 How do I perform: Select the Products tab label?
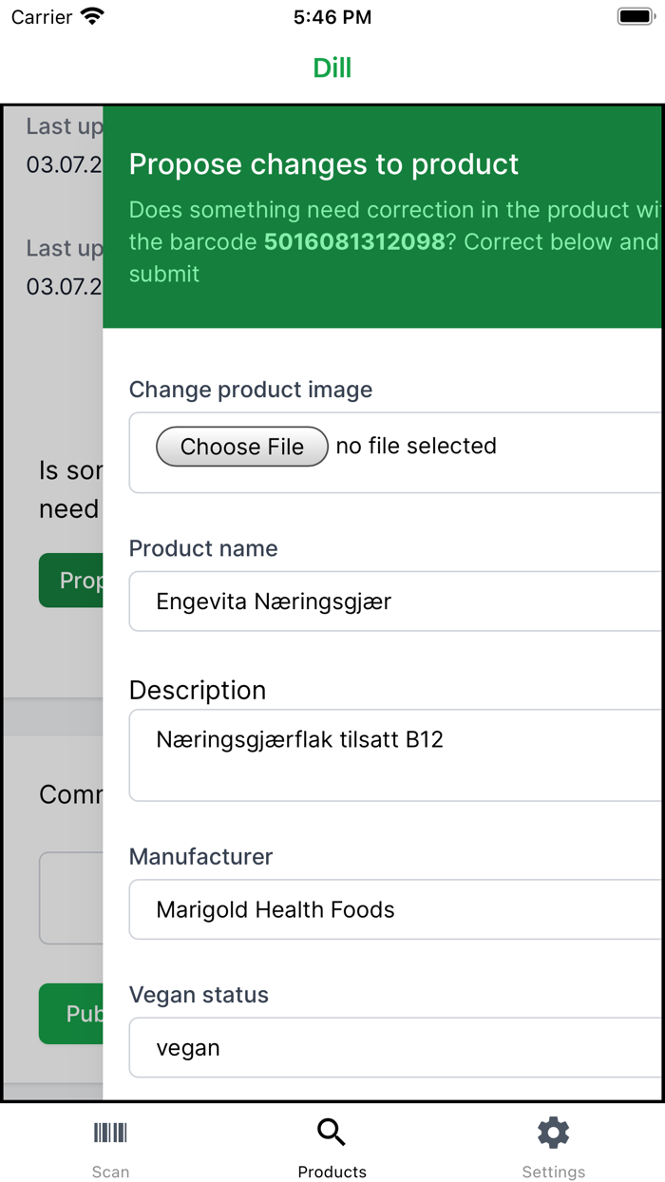[x=332, y=1172]
